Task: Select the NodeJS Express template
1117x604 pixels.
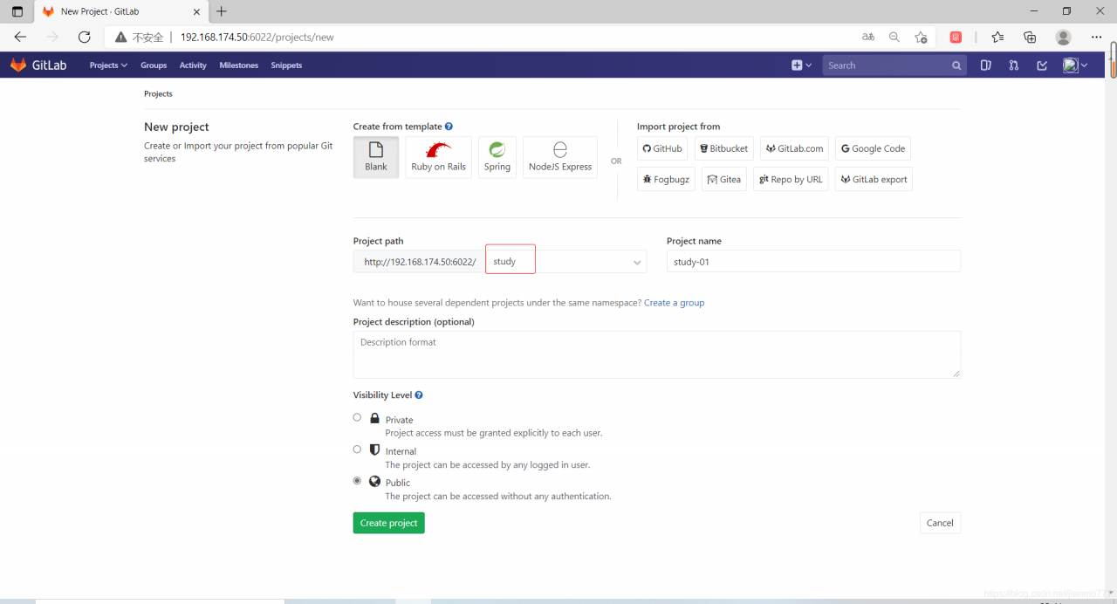Action: pyautogui.click(x=560, y=157)
